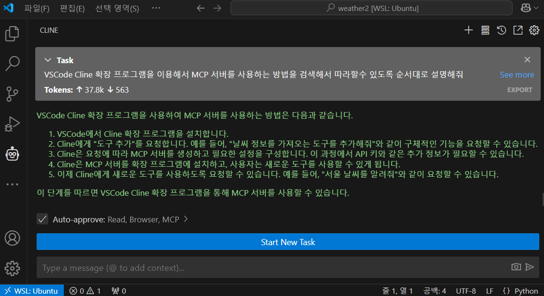544x296 pixels.
Task: Open the Manage gear in activity bar
Action: 12,268
